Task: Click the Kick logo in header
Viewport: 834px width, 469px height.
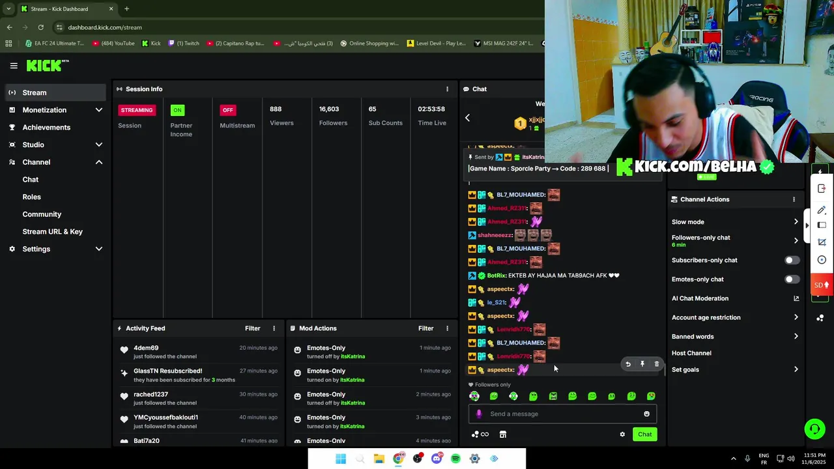Action: pyautogui.click(x=47, y=65)
